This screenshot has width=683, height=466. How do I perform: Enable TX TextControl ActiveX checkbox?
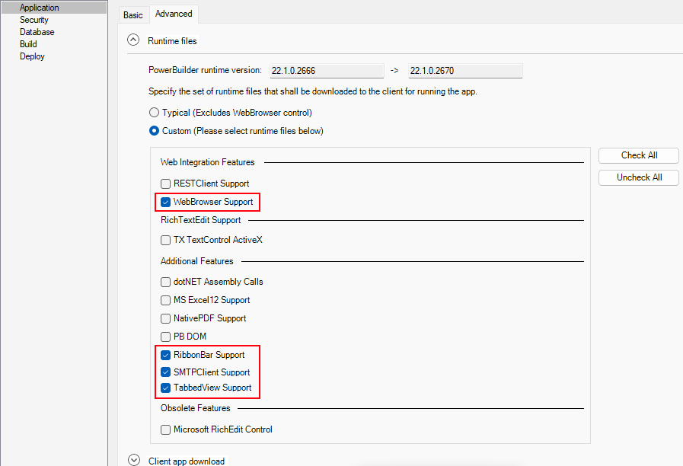point(165,240)
